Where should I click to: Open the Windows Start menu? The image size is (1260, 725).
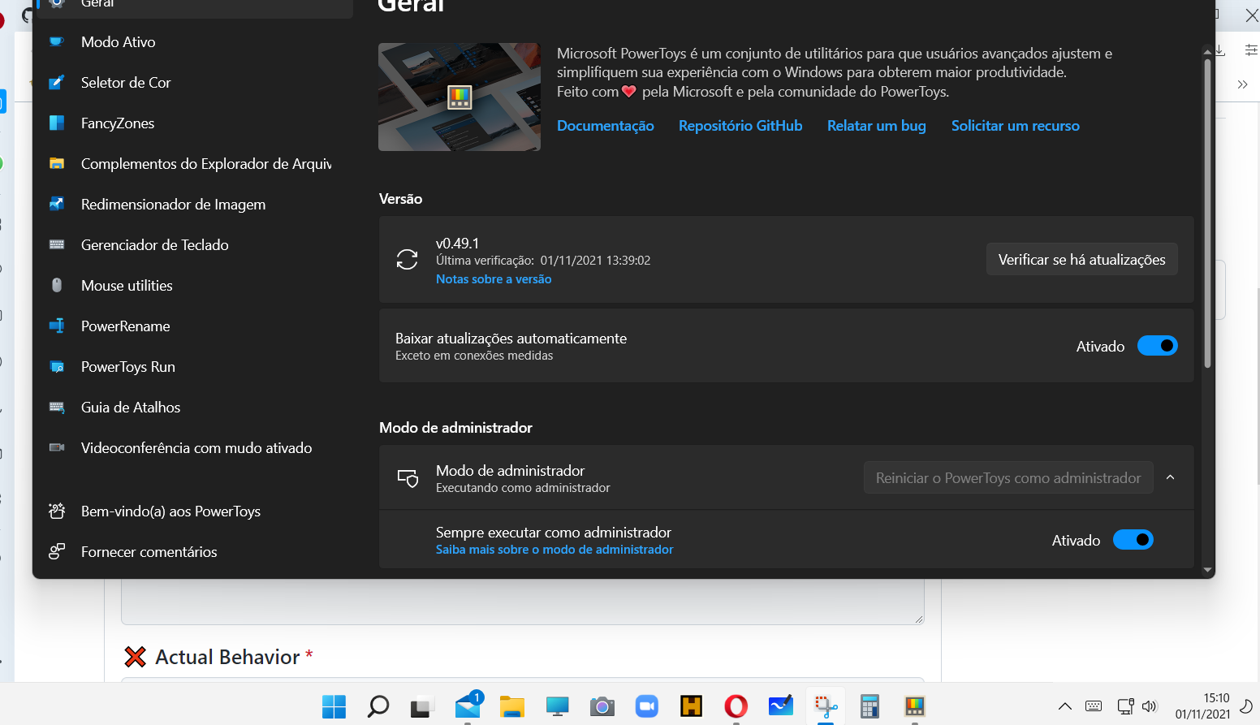pyautogui.click(x=334, y=706)
